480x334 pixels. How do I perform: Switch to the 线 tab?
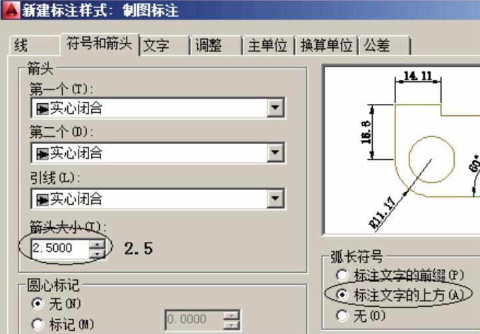pos(22,45)
